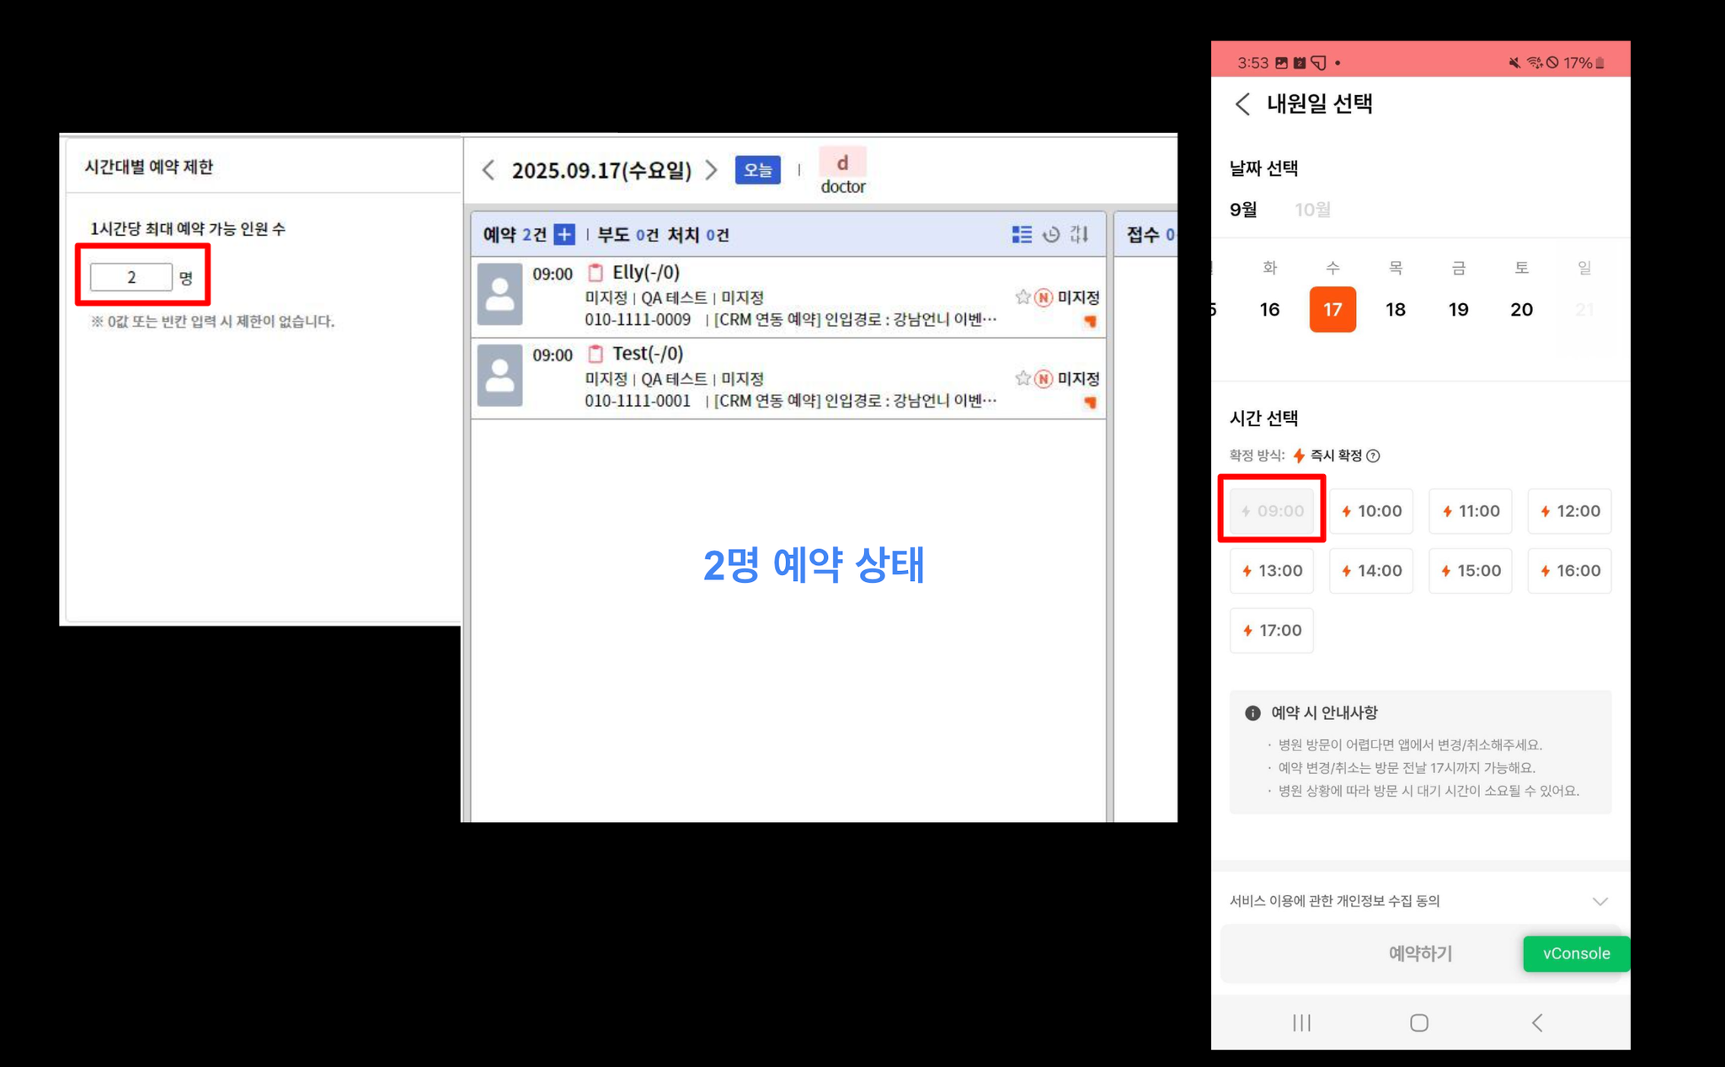Star Elly's reservation entry
Viewport: 1725px width, 1067px height.
coord(1023,297)
